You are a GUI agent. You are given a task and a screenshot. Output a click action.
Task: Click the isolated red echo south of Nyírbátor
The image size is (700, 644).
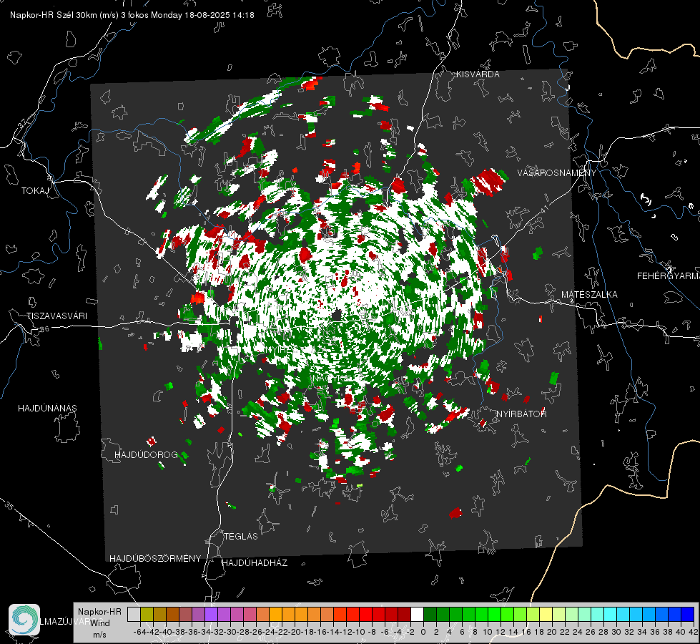coord(455,512)
